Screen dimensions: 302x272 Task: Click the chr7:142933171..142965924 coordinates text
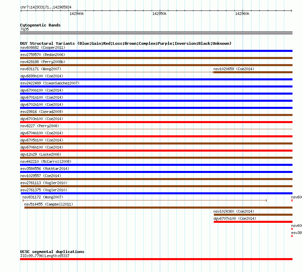[46, 7]
